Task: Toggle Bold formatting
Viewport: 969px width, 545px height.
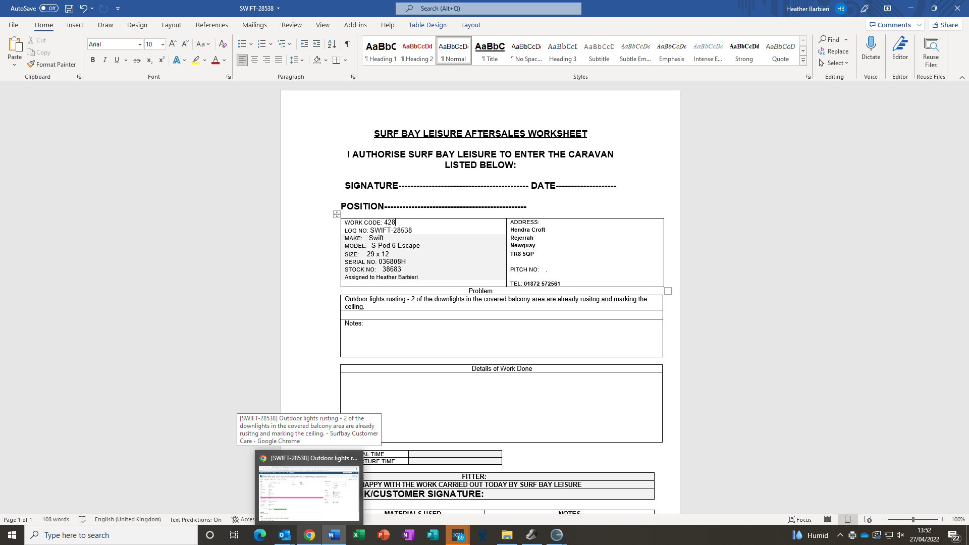Action: point(93,60)
